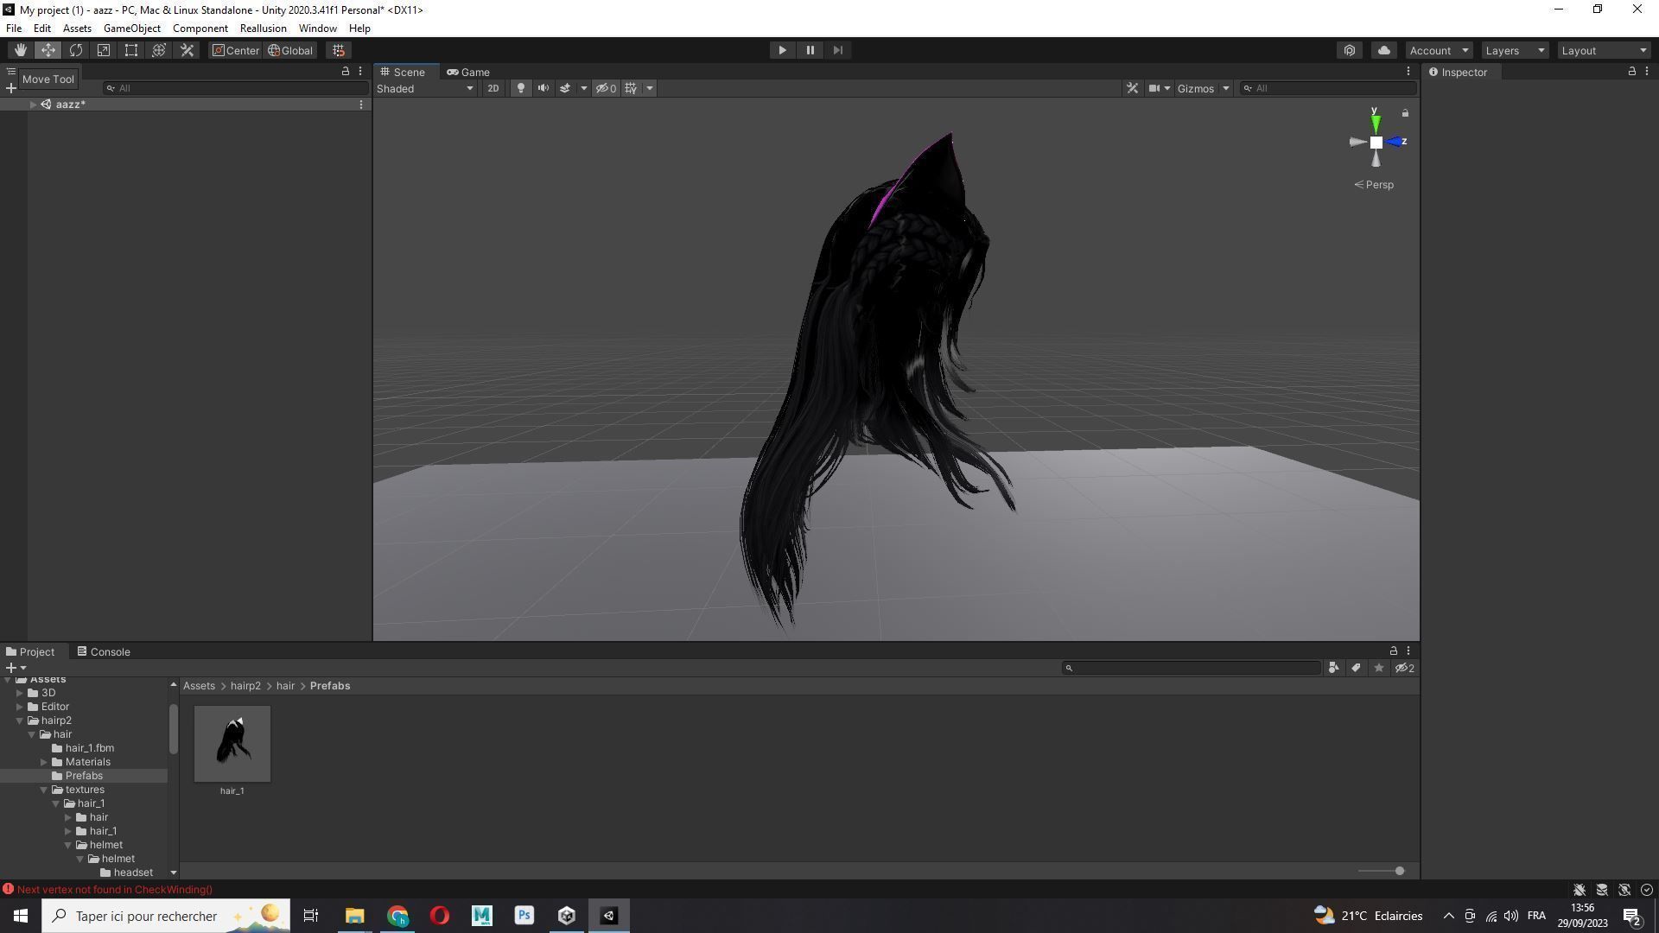This screenshot has width=1659, height=933.
Task: Open the Layers dropdown
Action: pos(1515,50)
